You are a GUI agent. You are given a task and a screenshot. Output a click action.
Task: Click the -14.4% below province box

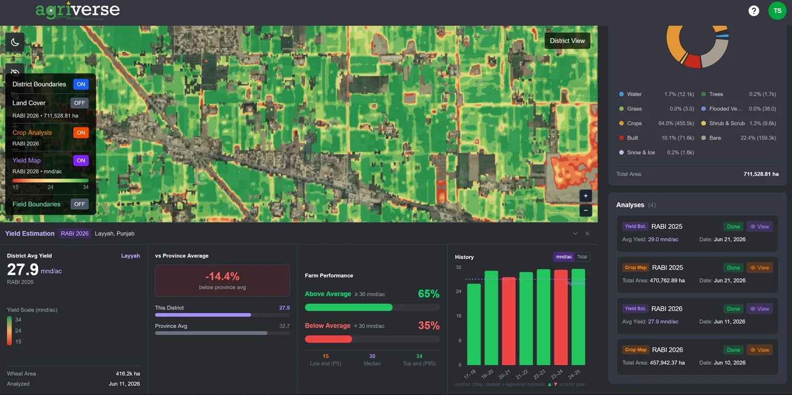(x=222, y=281)
